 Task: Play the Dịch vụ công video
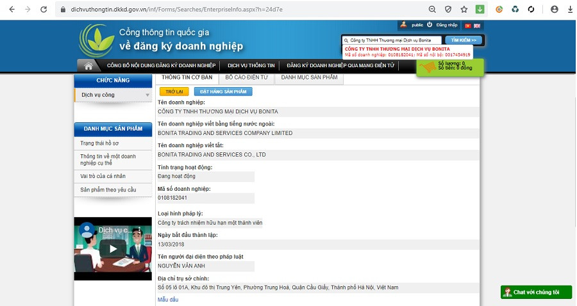113,248
